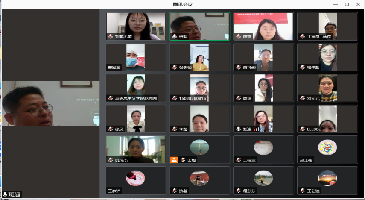
Task: Select the 刘元元 video tile
Action: click(327, 88)
